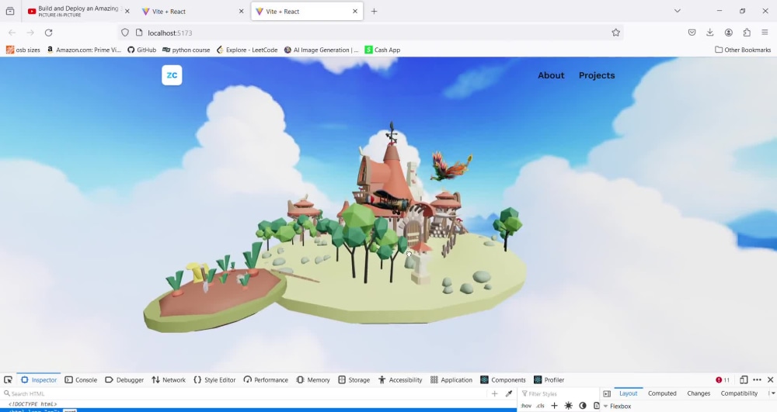This screenshot has height=412, width=777.
Task: Toggle the three-pane inspector sidebar icon
Action: 607,393
